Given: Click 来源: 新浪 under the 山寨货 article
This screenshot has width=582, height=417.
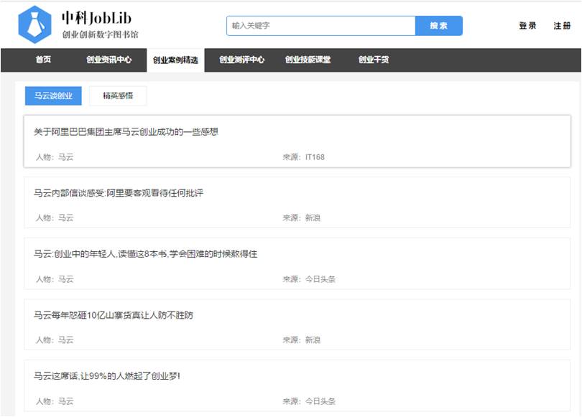Looking at the screenshot, I should 301,340.
